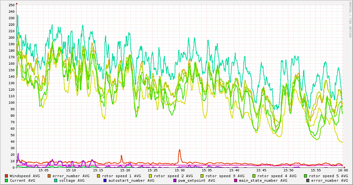The width and height of the screenshot is (353, 185).
Task: Click the 70 value on the vertical axis
Action: (12, 122)
